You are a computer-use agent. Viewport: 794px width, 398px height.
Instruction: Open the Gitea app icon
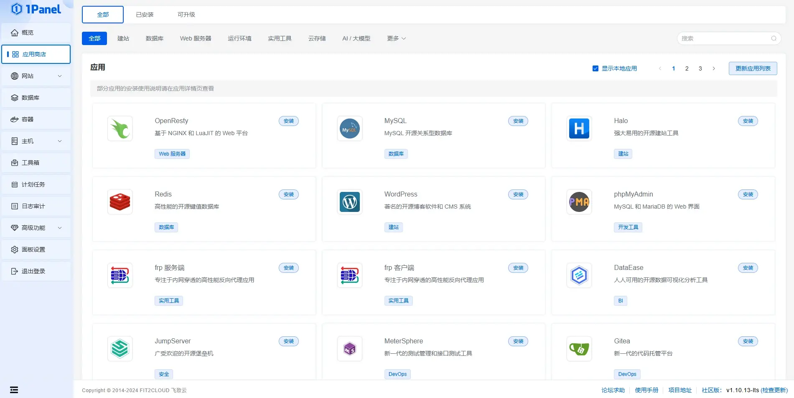click(579, 349)
